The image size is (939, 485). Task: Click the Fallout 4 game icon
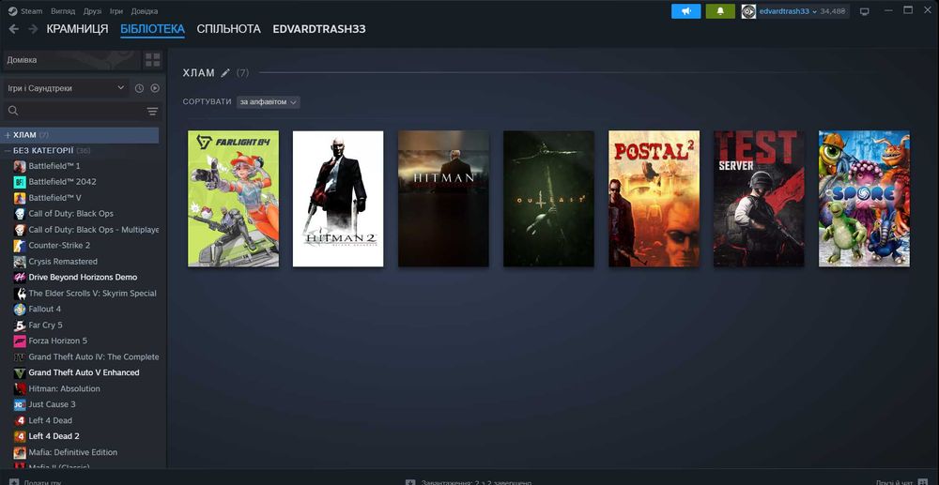(x=20, y=310)
